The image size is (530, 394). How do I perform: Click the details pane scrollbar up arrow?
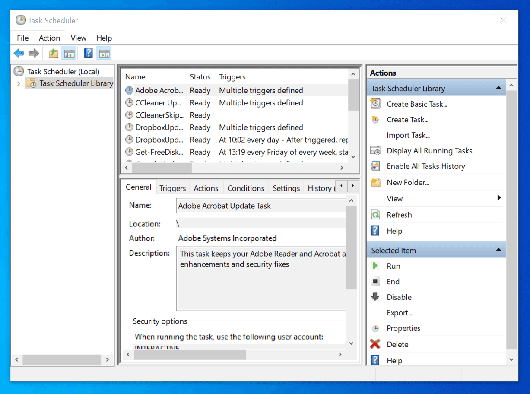351,200
